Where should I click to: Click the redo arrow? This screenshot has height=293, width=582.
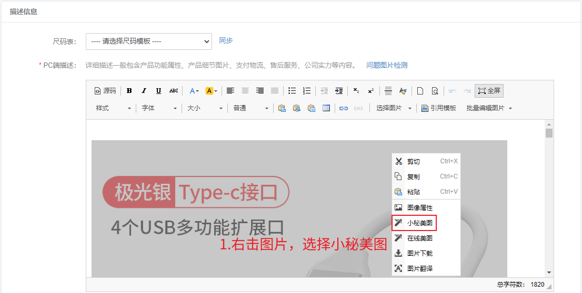coord(467,91)
